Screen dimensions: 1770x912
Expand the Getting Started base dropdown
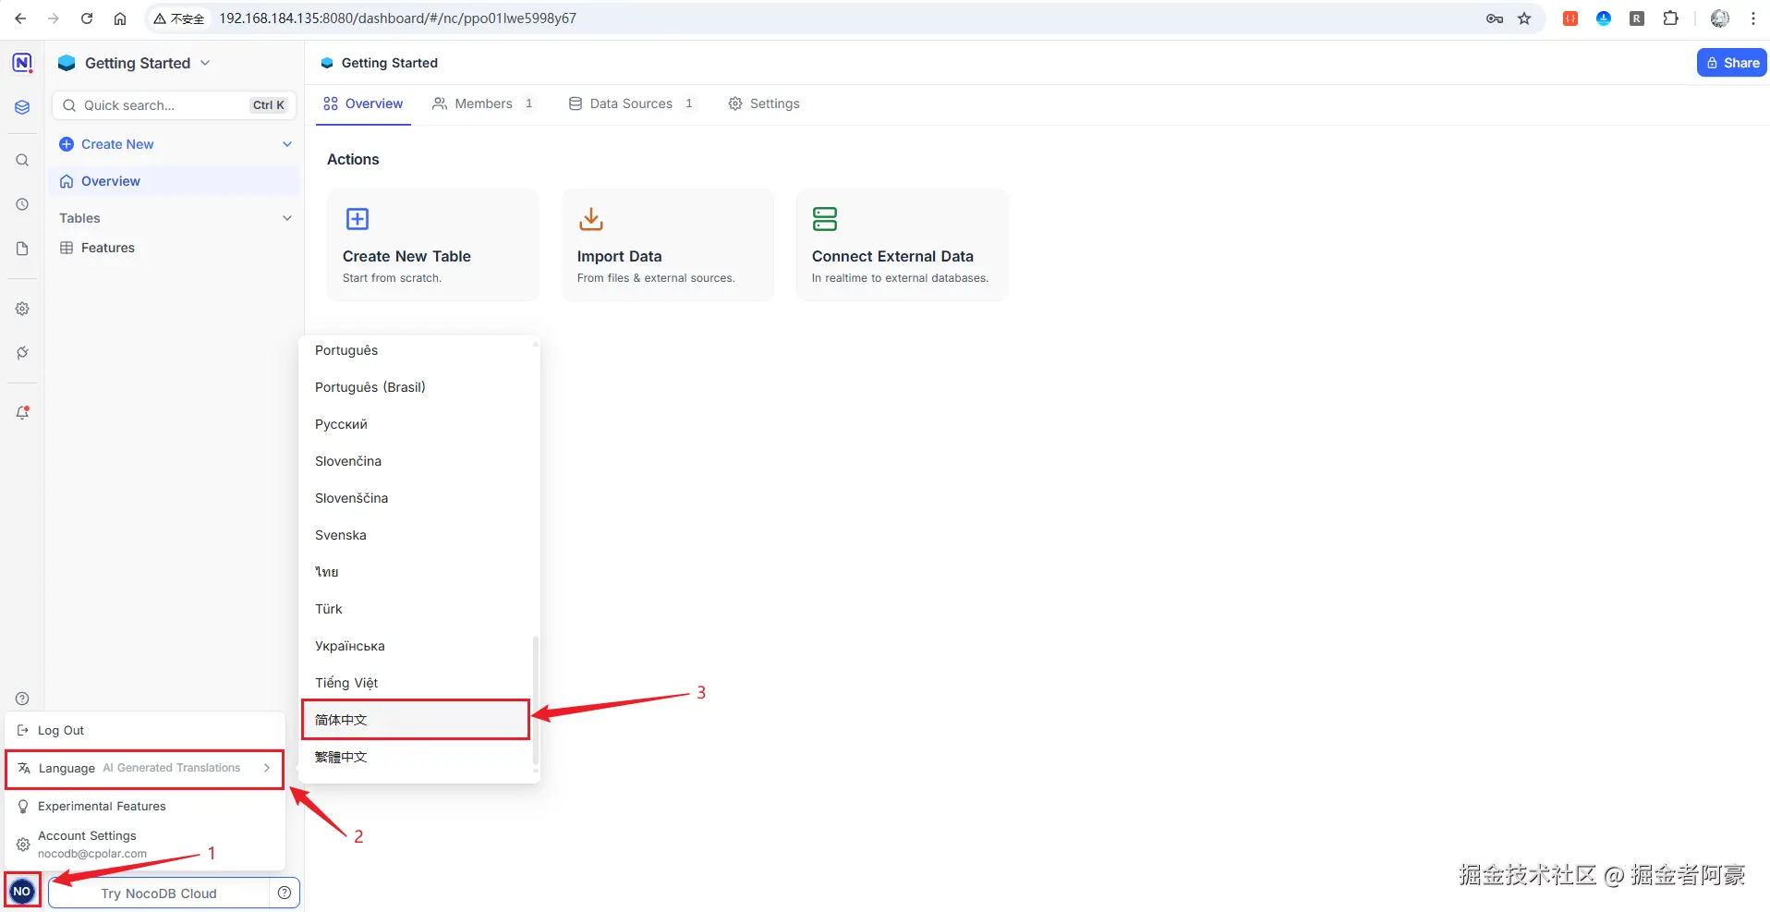[205, 63]
